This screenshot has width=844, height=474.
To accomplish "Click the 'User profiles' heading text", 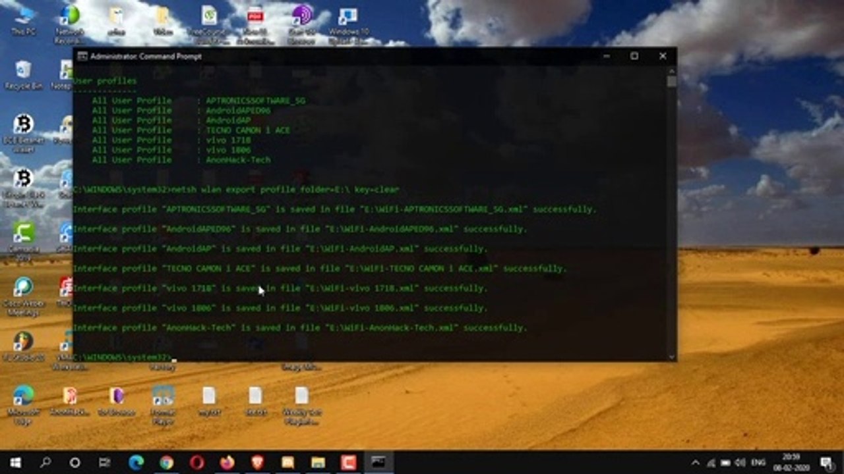I will coord(105,81).
